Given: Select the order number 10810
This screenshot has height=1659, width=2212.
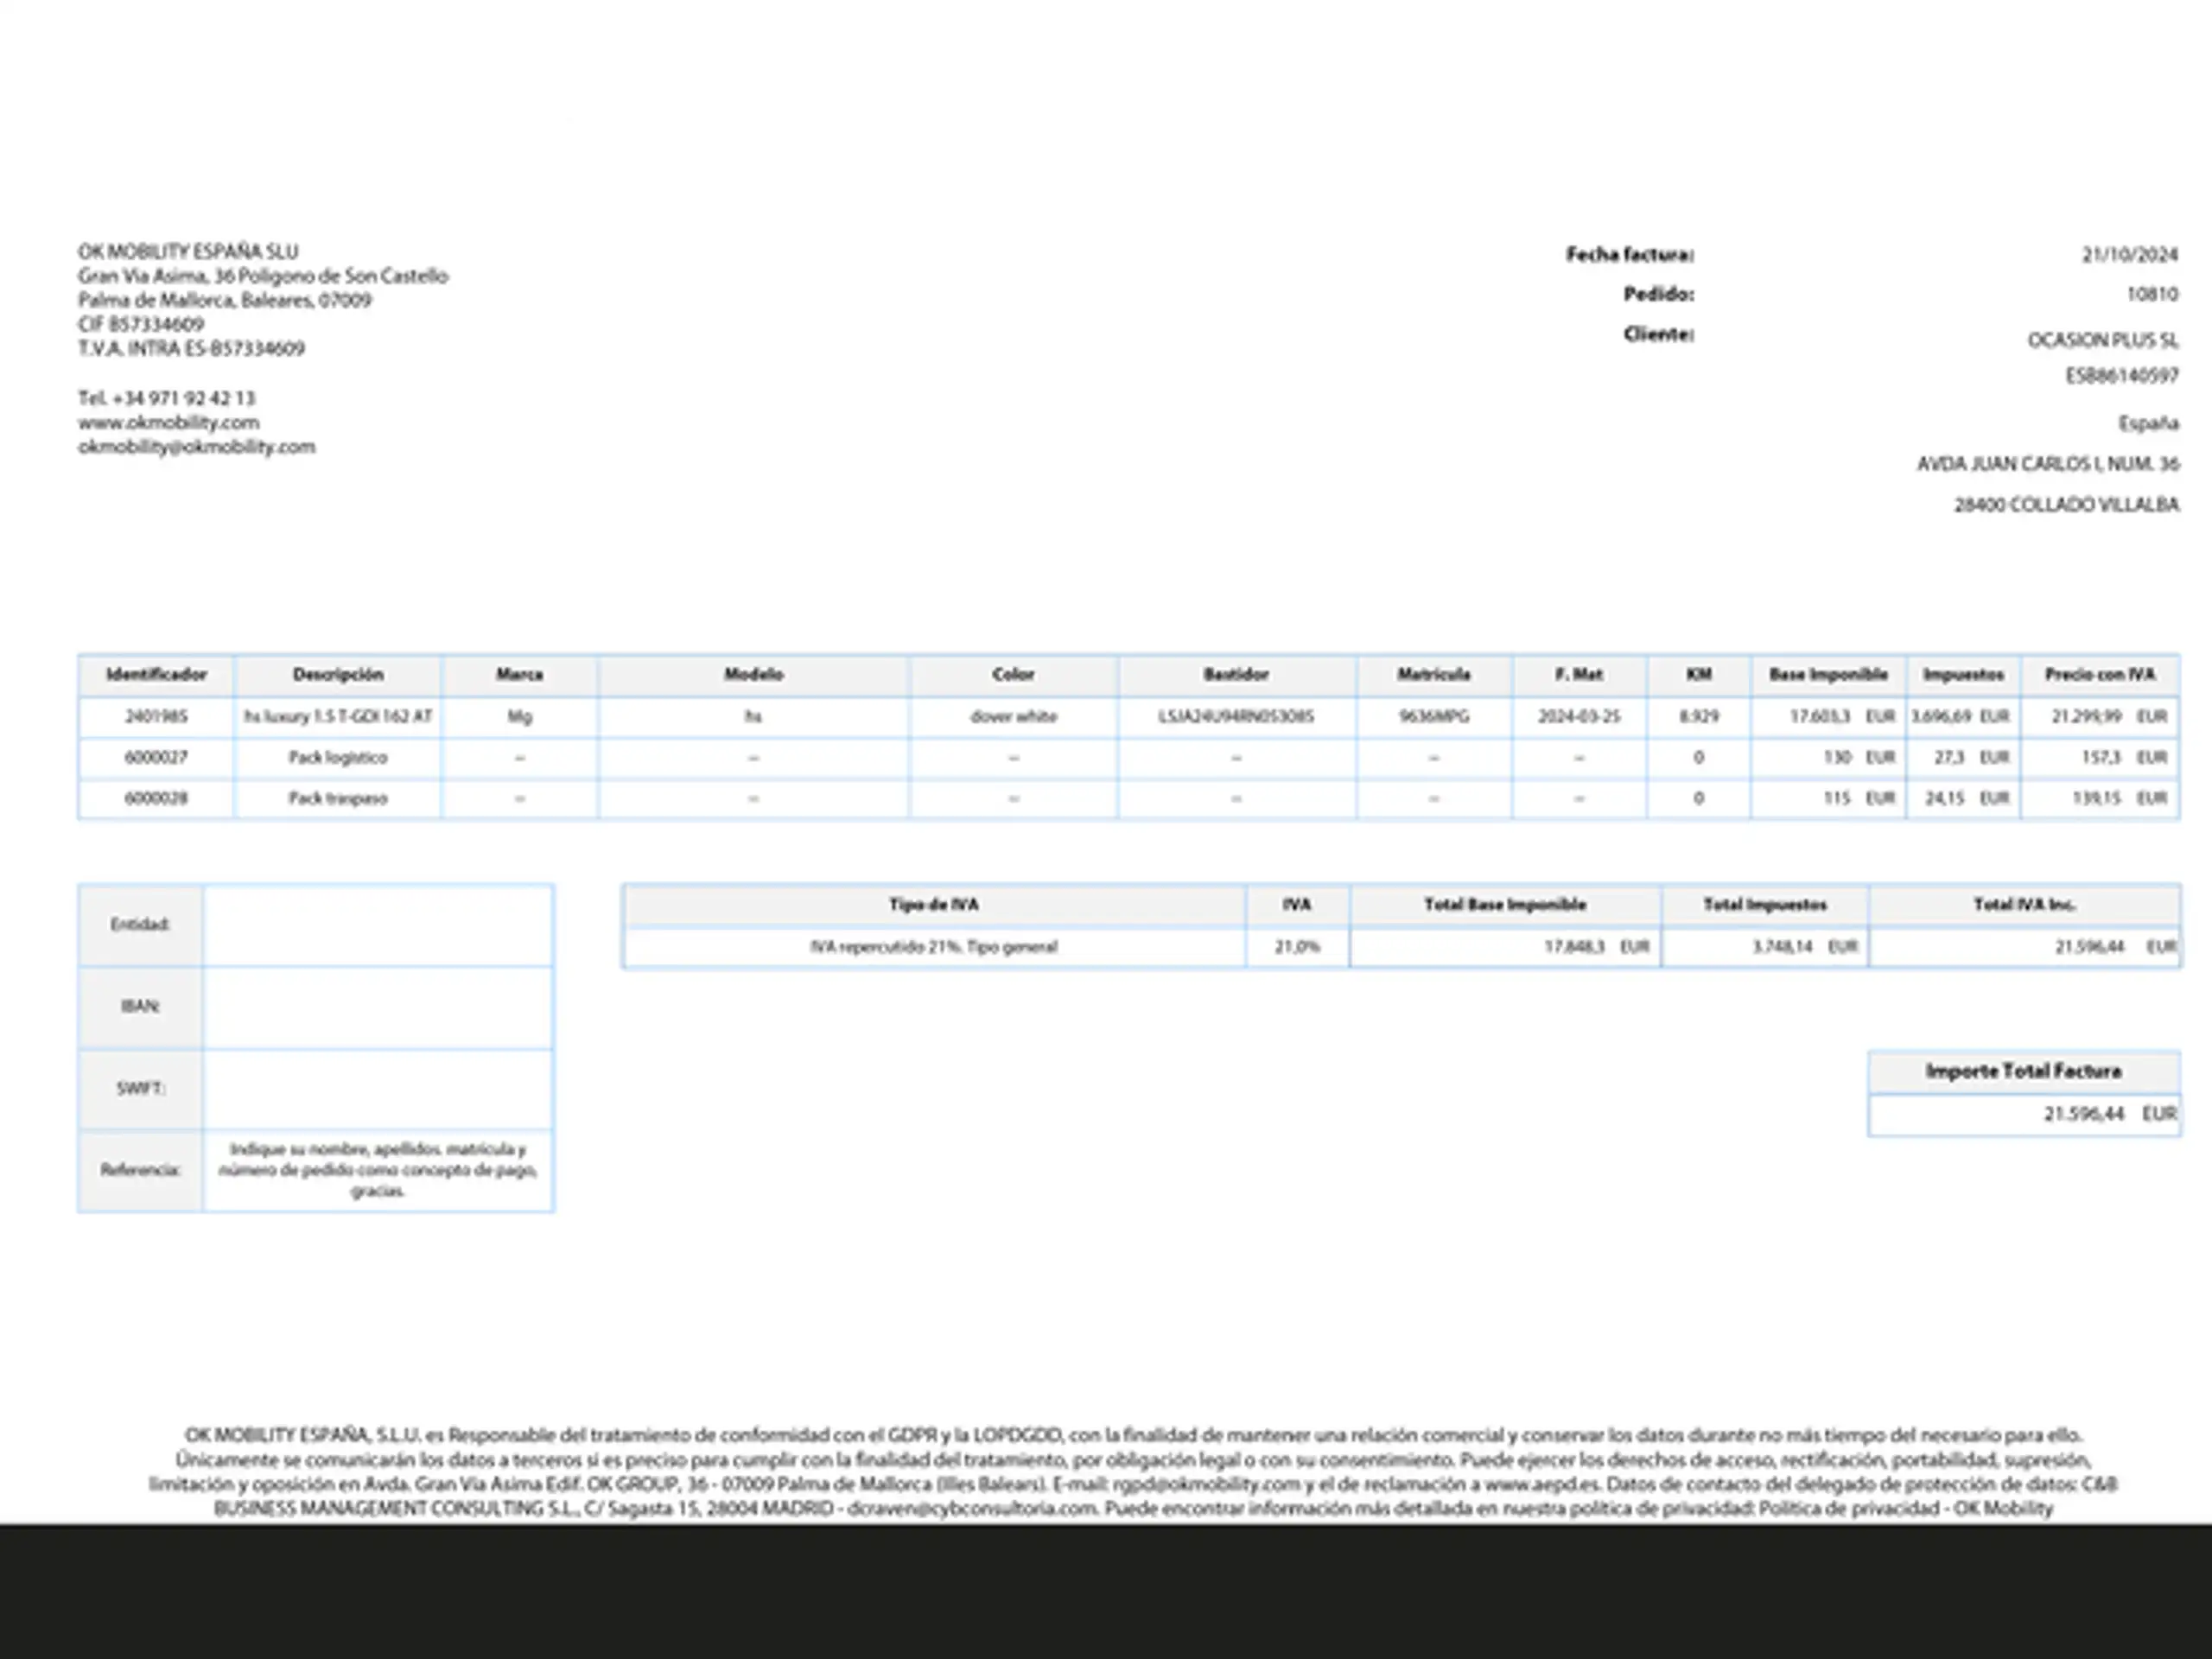Looking at the screenshot, I should click(x=2152, y=294).
